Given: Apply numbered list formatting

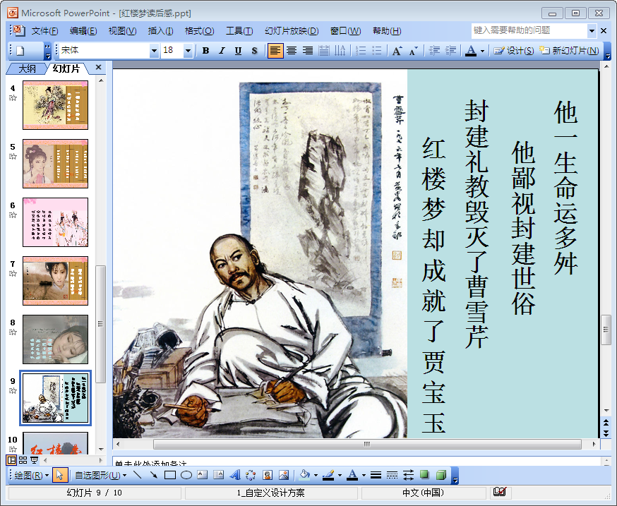Looking at the screenshot, I should coord(361,51).
